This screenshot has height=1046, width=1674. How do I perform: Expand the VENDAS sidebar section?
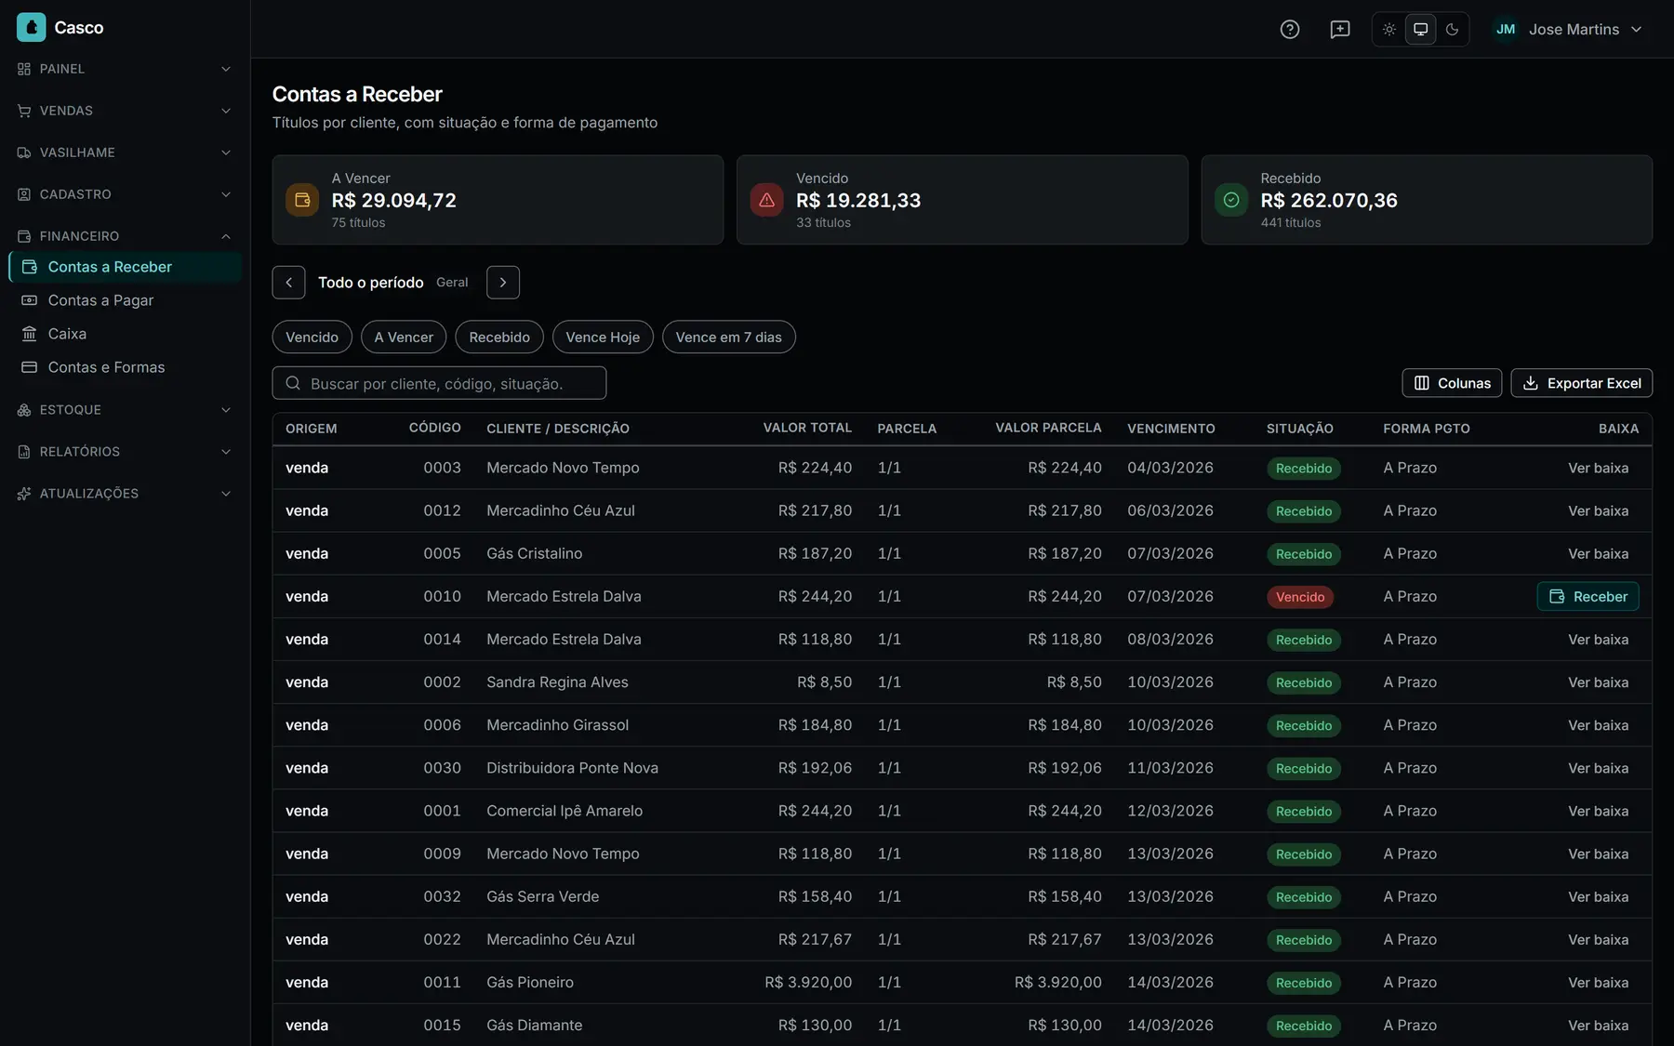[x=125, y=111]
